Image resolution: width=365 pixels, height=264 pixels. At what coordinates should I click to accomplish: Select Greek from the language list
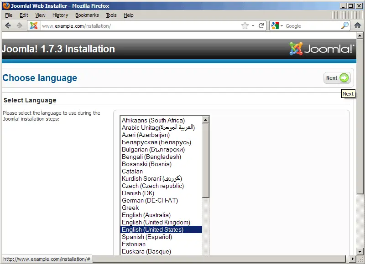161,208
